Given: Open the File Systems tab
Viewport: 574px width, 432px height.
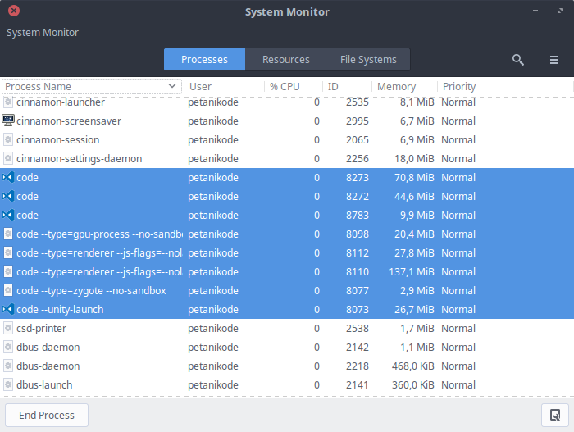Looking at the screenshot, I should point(368,59).
